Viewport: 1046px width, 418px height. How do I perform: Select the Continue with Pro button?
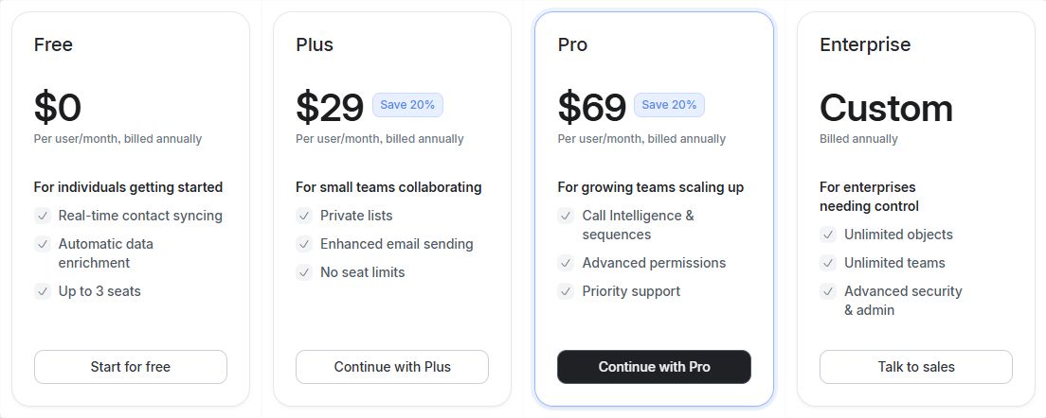click(654, 367)
